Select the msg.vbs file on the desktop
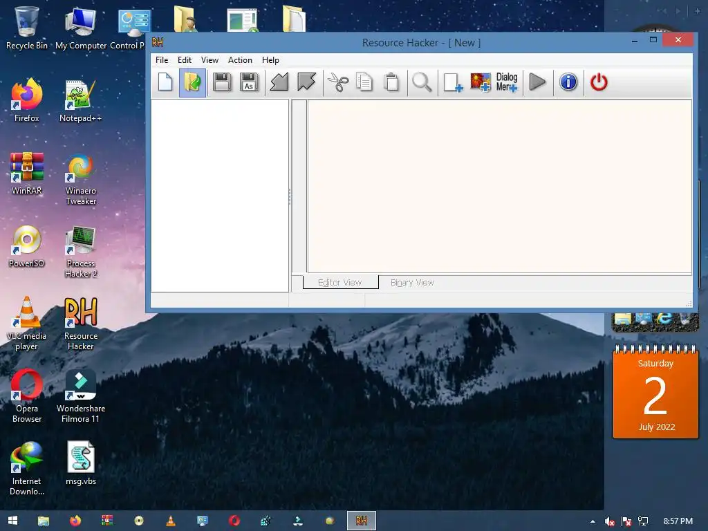The image size is (708, 531). (x=81, y=463)
